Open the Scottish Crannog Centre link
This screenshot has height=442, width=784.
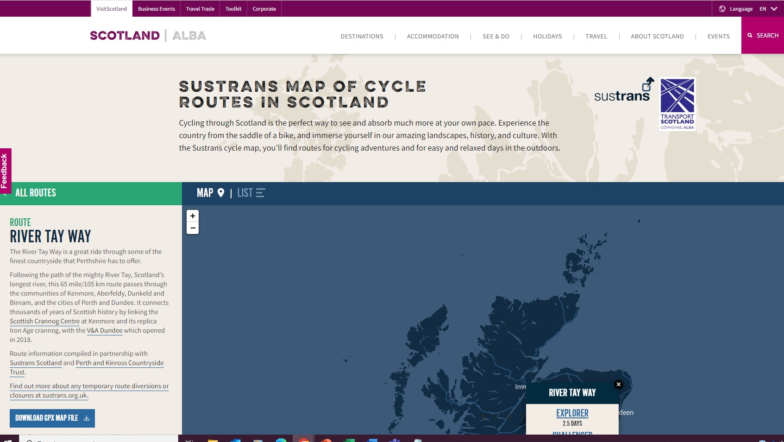45,321
